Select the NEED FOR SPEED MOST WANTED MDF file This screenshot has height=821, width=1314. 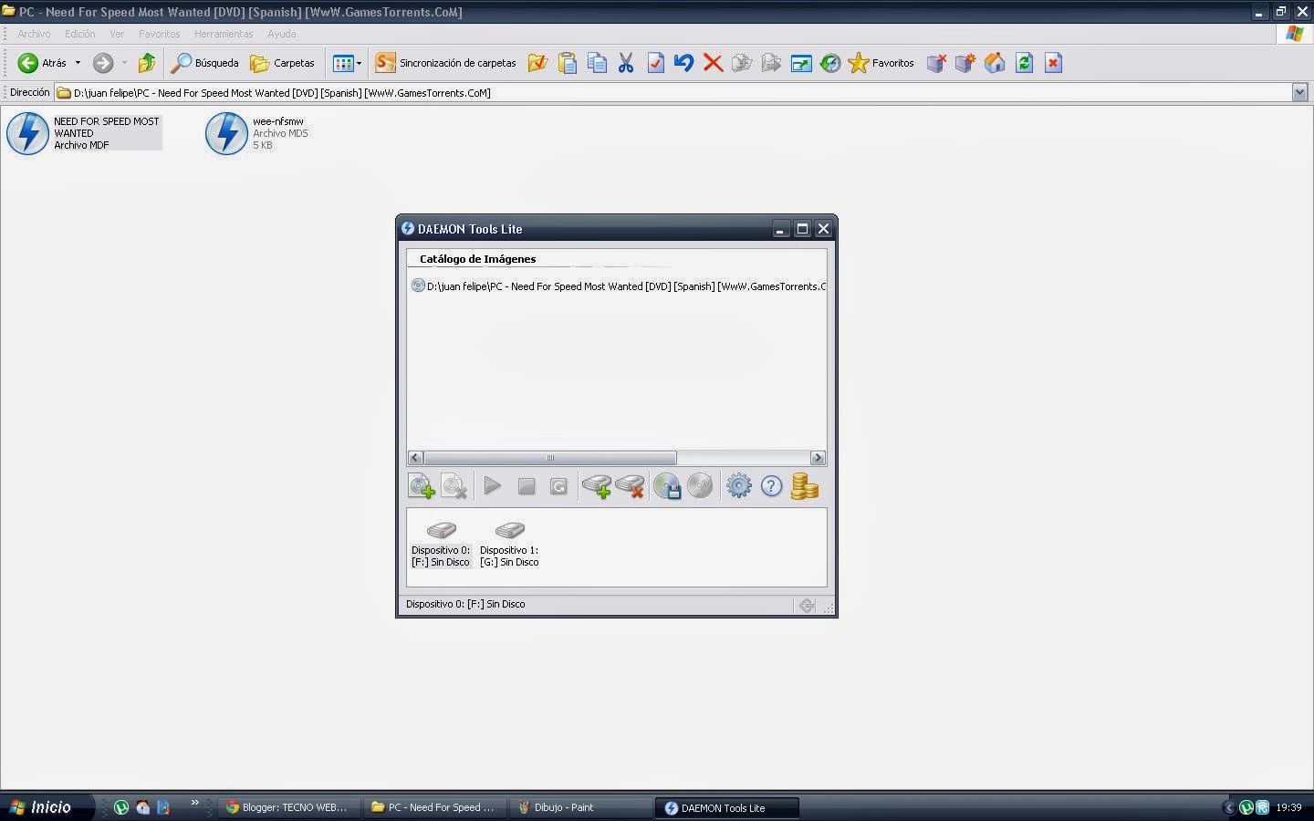click(x=84, y=133)
